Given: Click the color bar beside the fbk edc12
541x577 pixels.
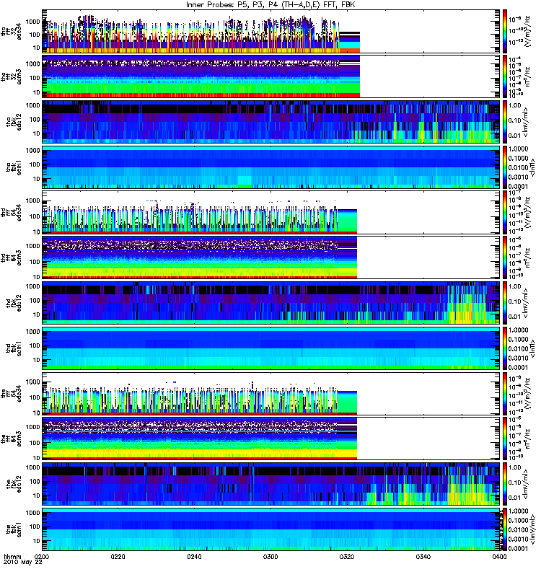Looking at the screenshot, I should point(505,484).
